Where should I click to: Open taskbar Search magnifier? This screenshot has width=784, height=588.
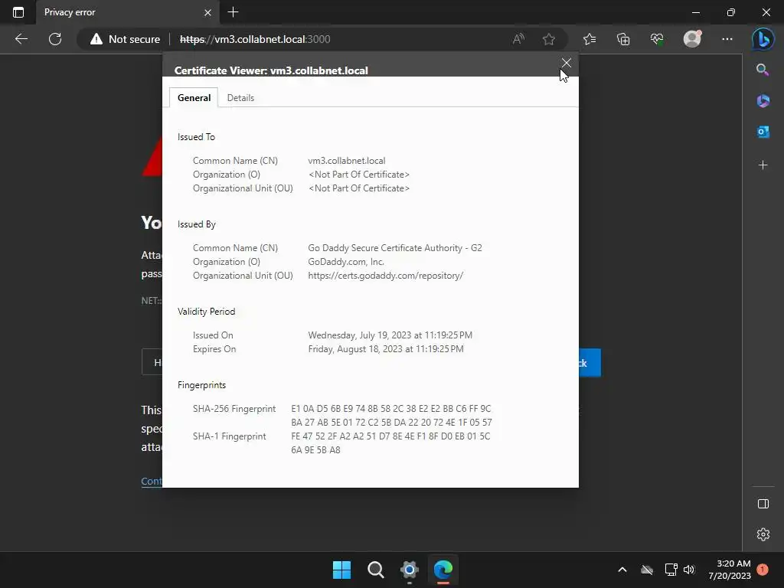coord(375,570)
